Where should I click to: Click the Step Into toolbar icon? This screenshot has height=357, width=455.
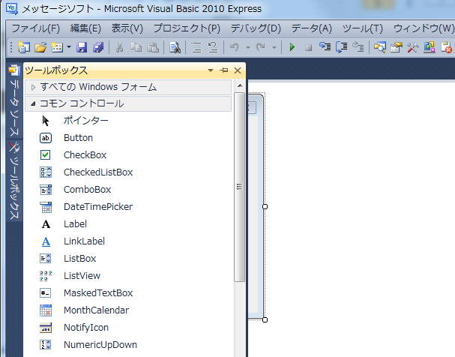pos(325,46)
